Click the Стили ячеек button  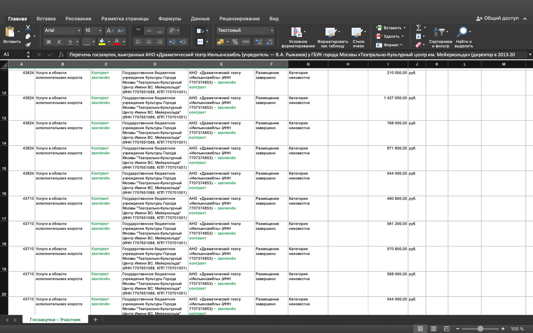point(358,38)
